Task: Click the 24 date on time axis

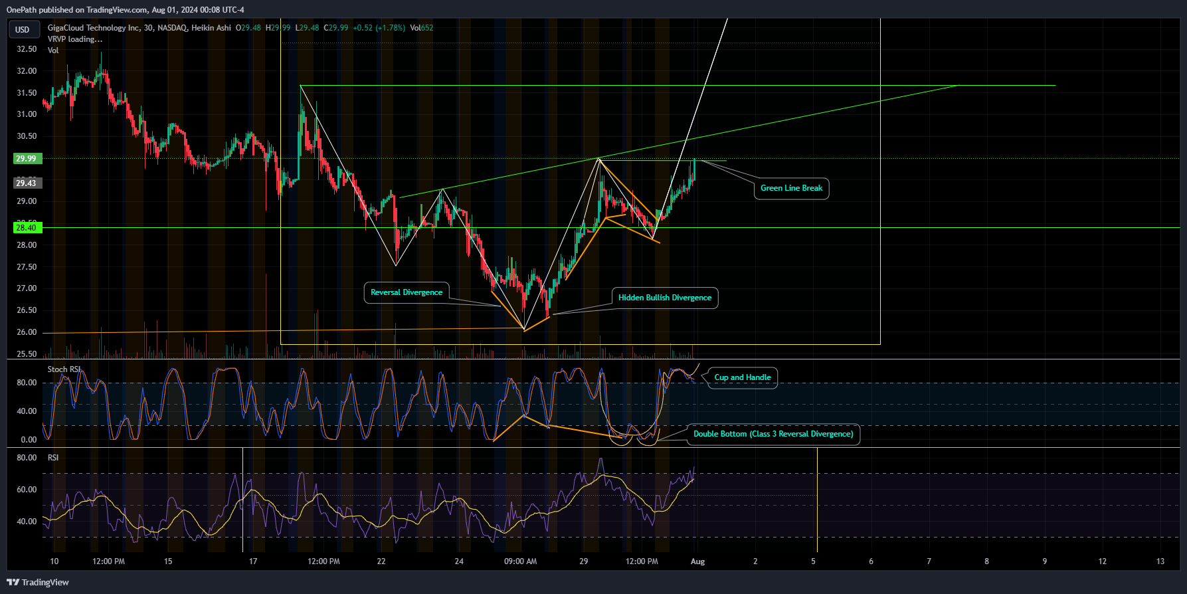Action: (x=459, y=561)
